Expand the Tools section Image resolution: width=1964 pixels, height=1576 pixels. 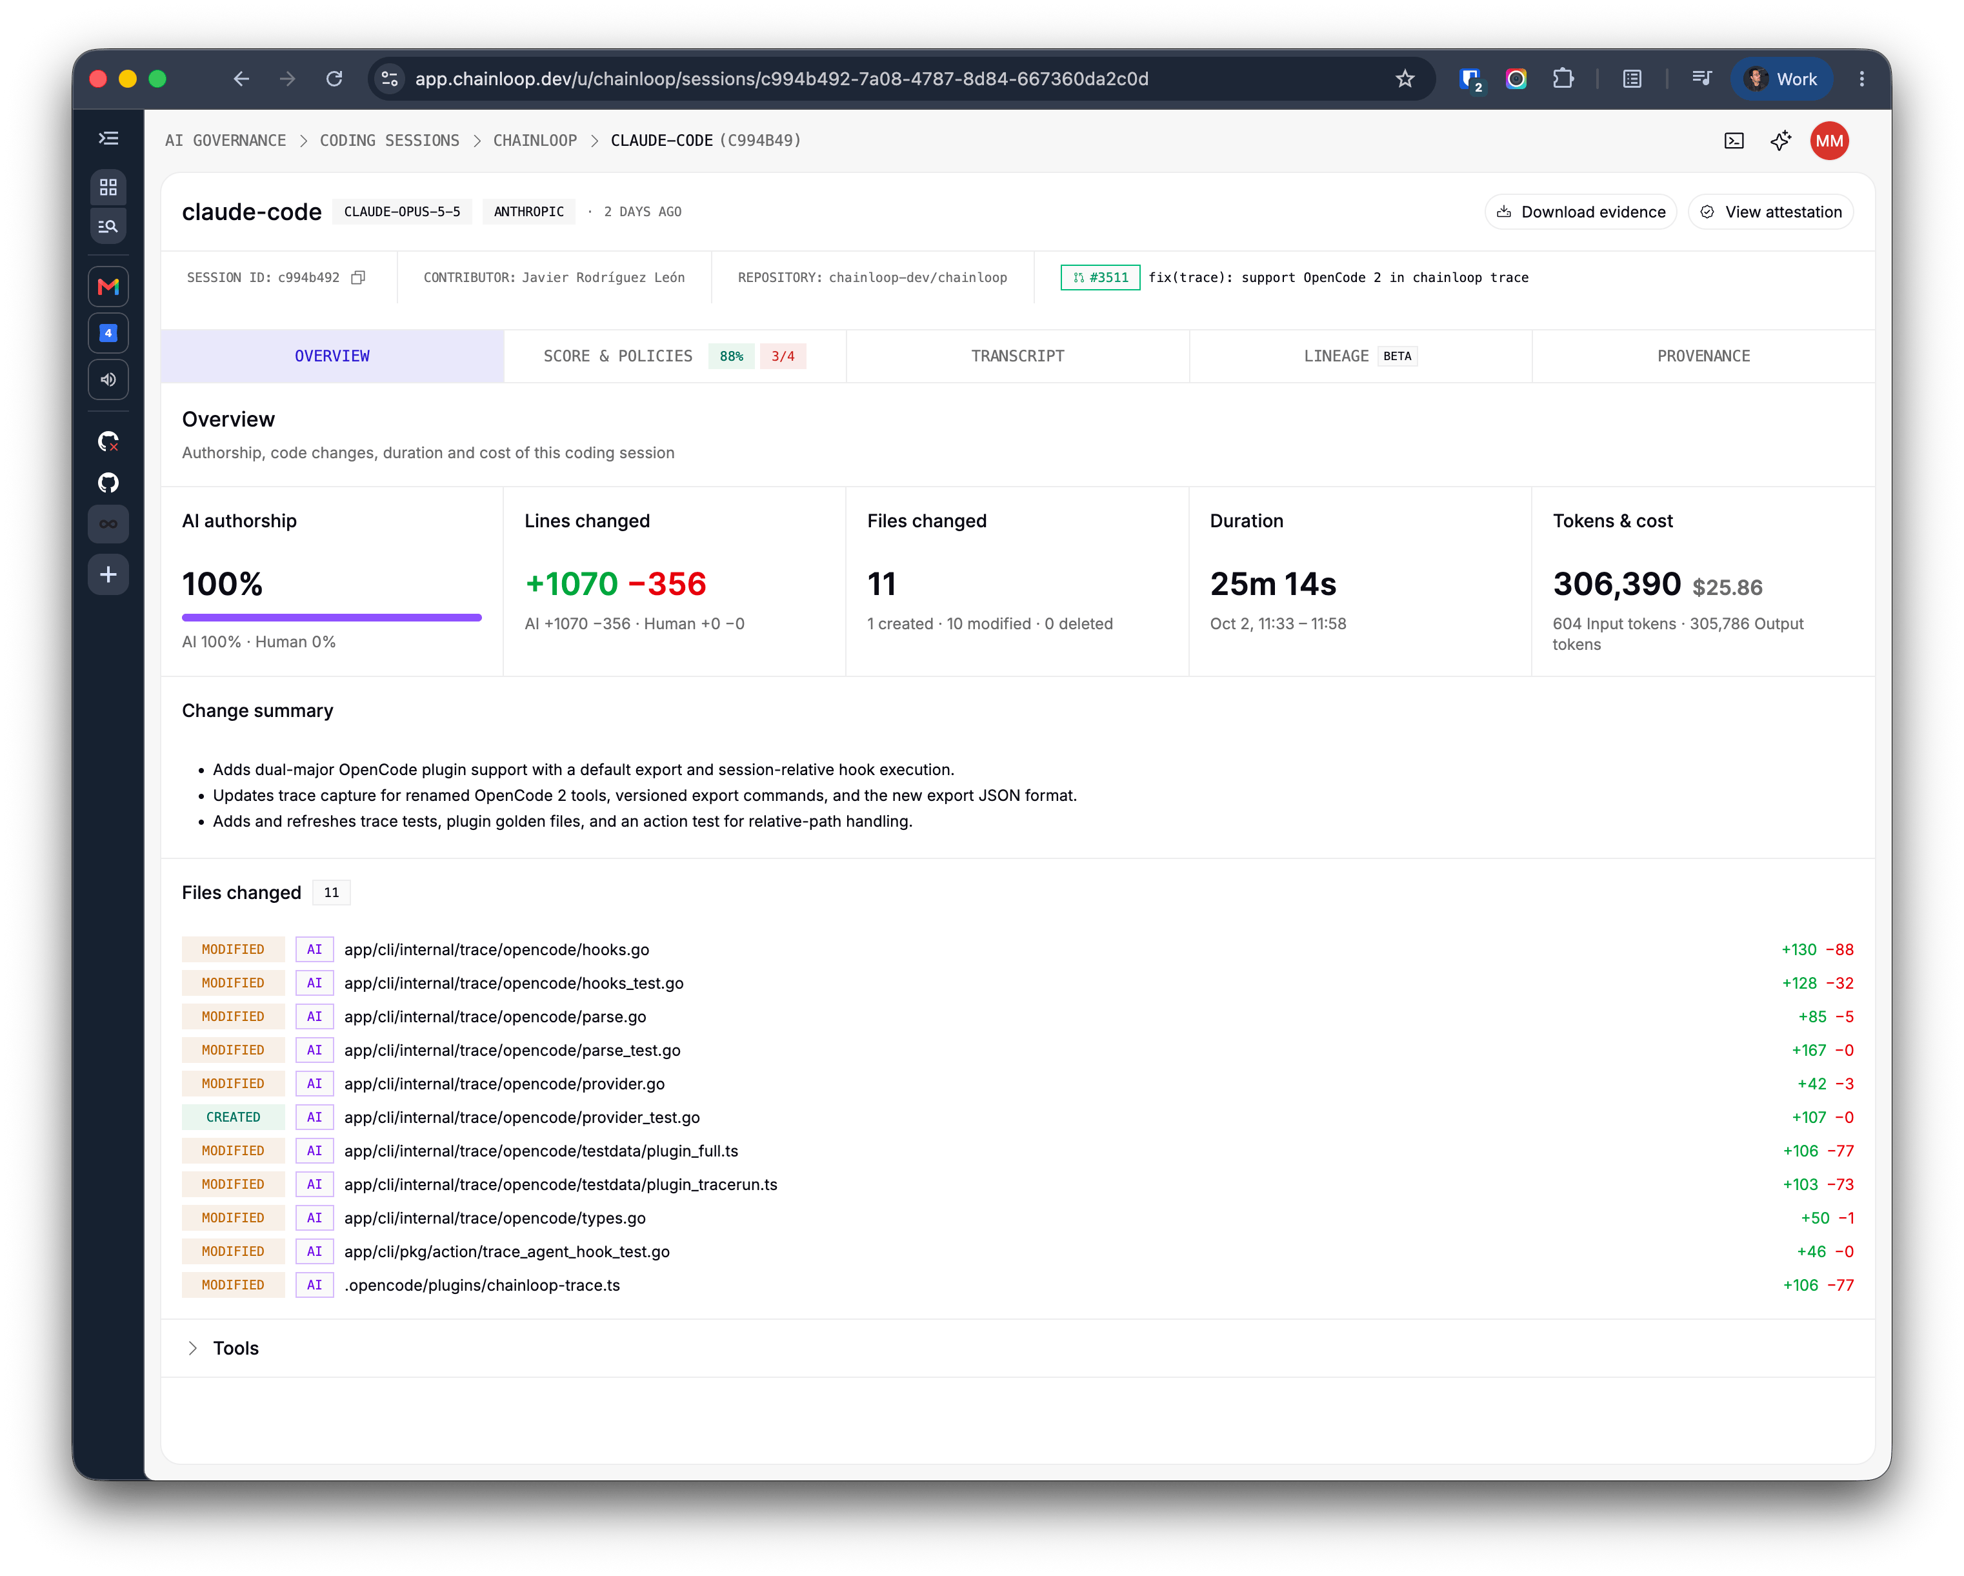[x=222, y=1348]
